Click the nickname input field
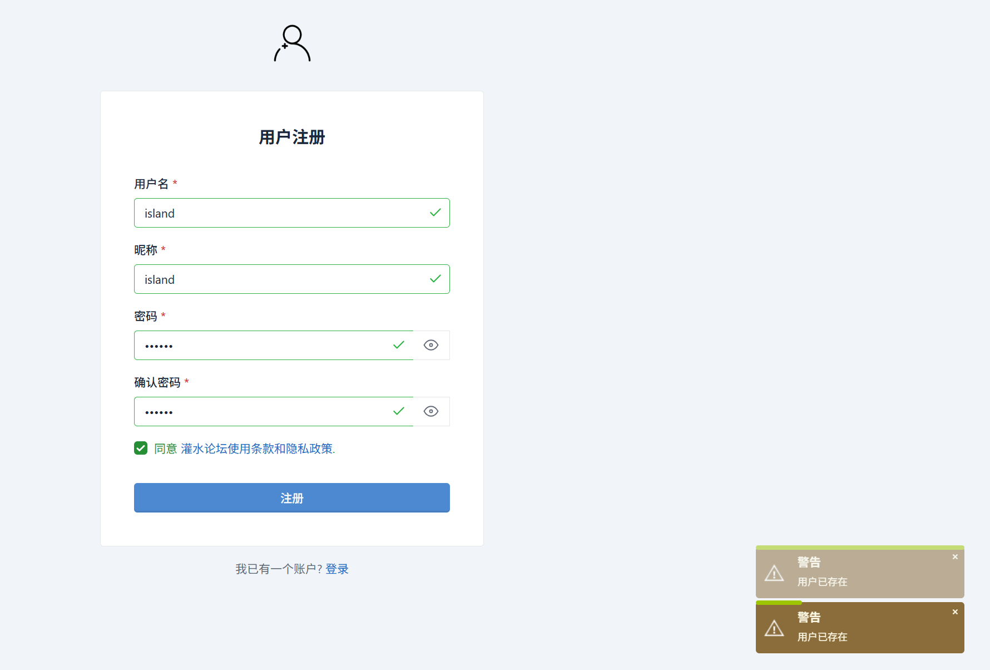The width and height of the screenshot is (990, 670). [x=292, y=279]
